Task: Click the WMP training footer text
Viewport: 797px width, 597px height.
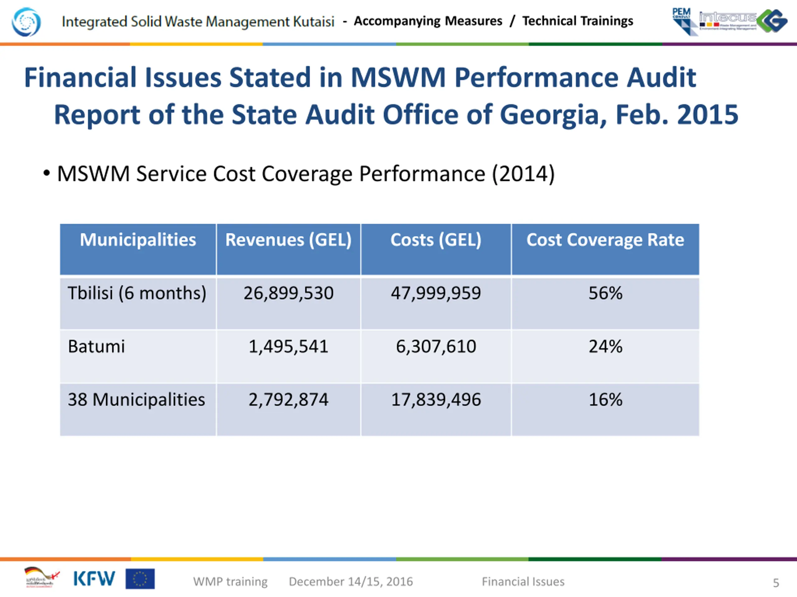Action: tap(230, 582)
